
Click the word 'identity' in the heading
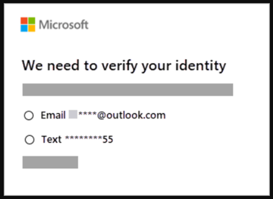point(201,66)
